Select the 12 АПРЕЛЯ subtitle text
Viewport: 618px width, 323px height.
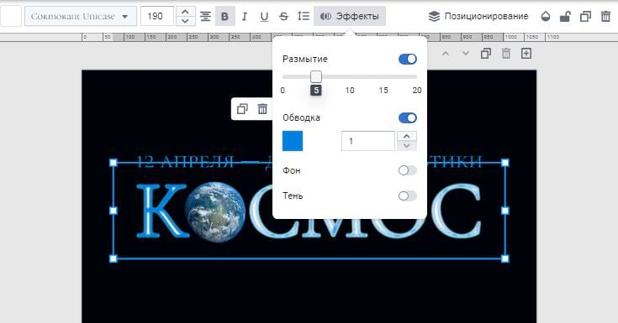click(185, 162)
